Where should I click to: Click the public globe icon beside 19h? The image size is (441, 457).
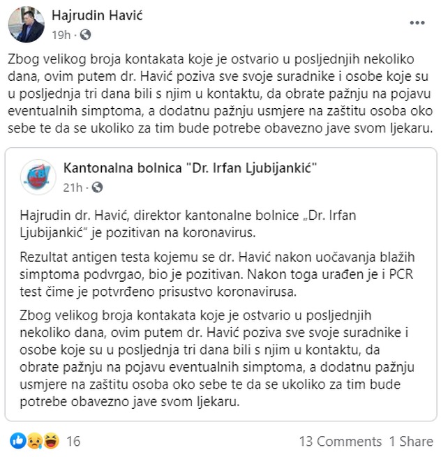[85, 35]
